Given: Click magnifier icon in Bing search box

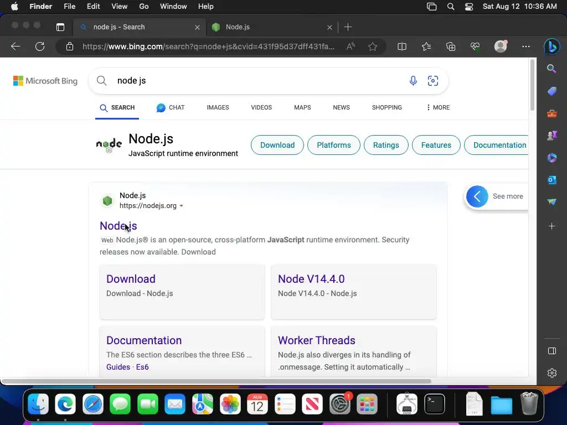Looking at the screenshot, I should click(x=102, y=81).
